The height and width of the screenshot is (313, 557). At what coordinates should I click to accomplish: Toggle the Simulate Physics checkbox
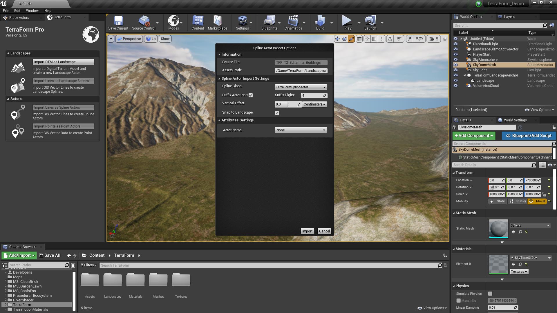(x=490, y=294)
